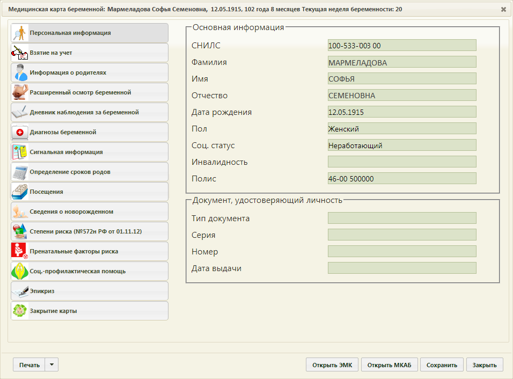The image size is (513, 379).
Task: Open the Закрытие карты section
Action: click(x=90, y=311)
